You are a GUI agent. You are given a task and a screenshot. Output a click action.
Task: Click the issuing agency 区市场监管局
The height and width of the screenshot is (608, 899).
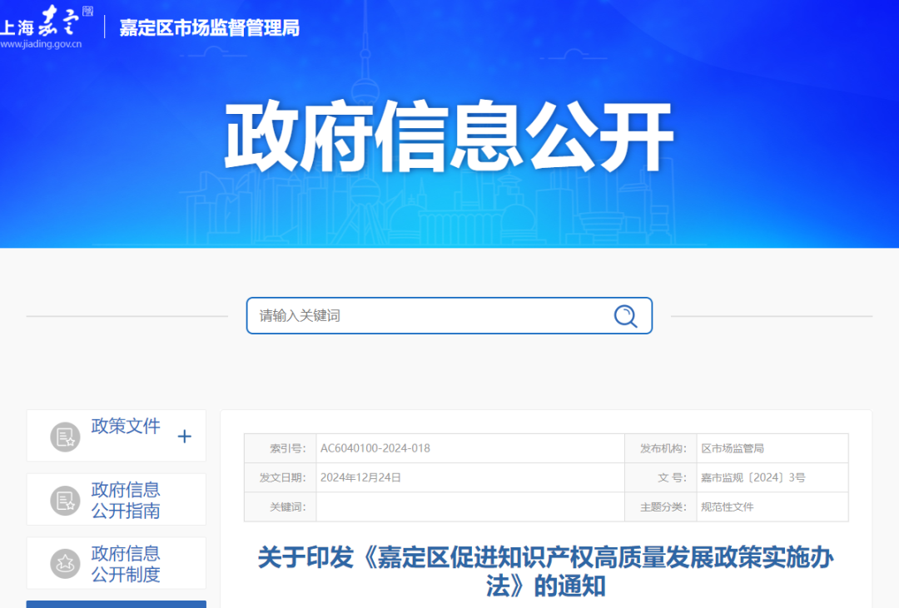[x=733, y=448]
